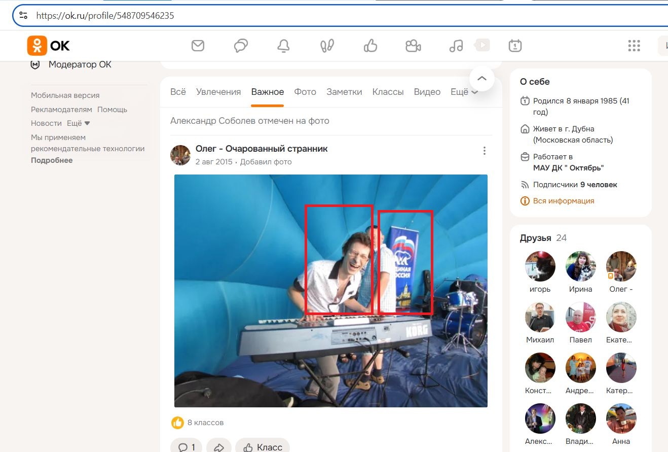The image size is (668, 452).
Task: Open the music note icon
Action: 456,46
